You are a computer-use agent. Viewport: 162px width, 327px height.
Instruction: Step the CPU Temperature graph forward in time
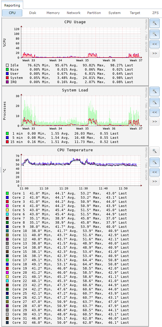point(154,181)
